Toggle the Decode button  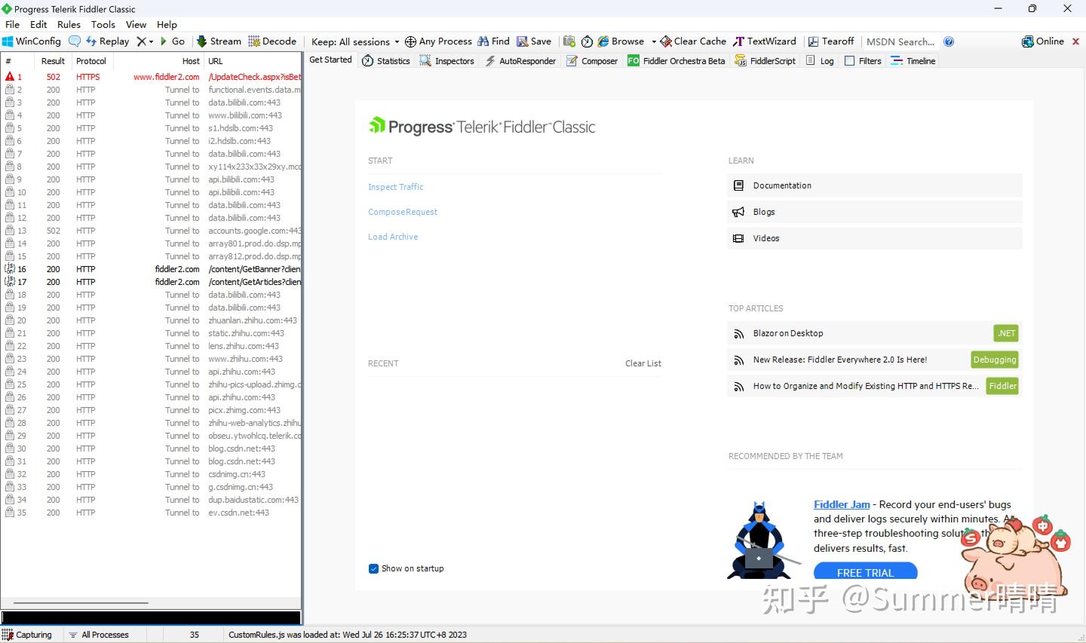pos(272,41)
